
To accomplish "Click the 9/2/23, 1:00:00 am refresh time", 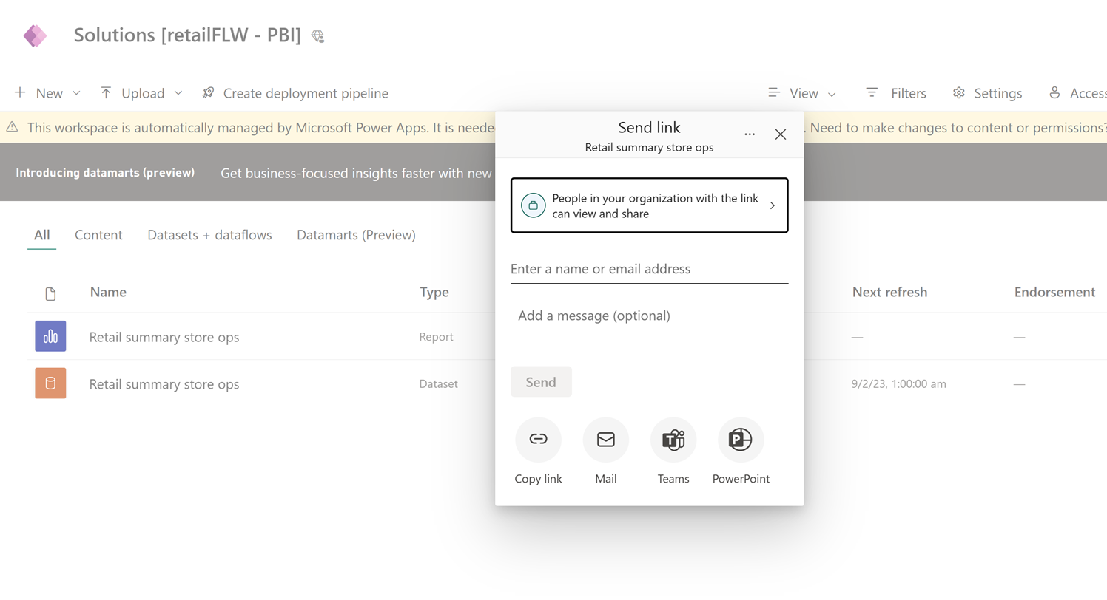I will pos(899,384).
